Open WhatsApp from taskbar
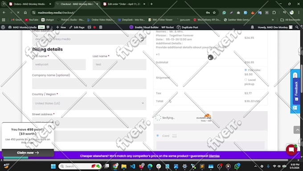This screenshot has height=171, width=303. (237, 166)
